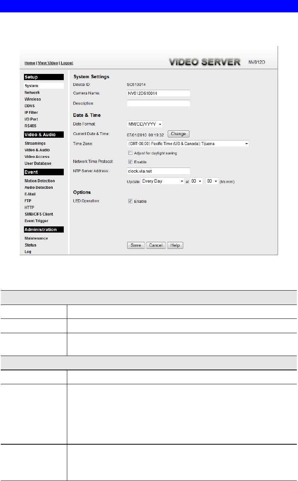Open the E-Mail event settings
Screen dimensions: 298x481
pyautogui.click(x=30, y=194)
